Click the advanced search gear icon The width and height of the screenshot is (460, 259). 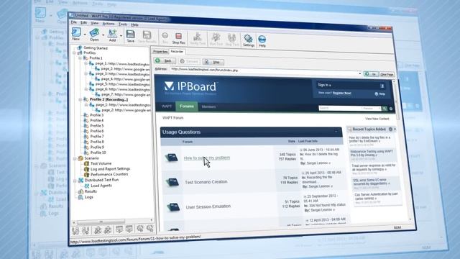tap(391, 109)
